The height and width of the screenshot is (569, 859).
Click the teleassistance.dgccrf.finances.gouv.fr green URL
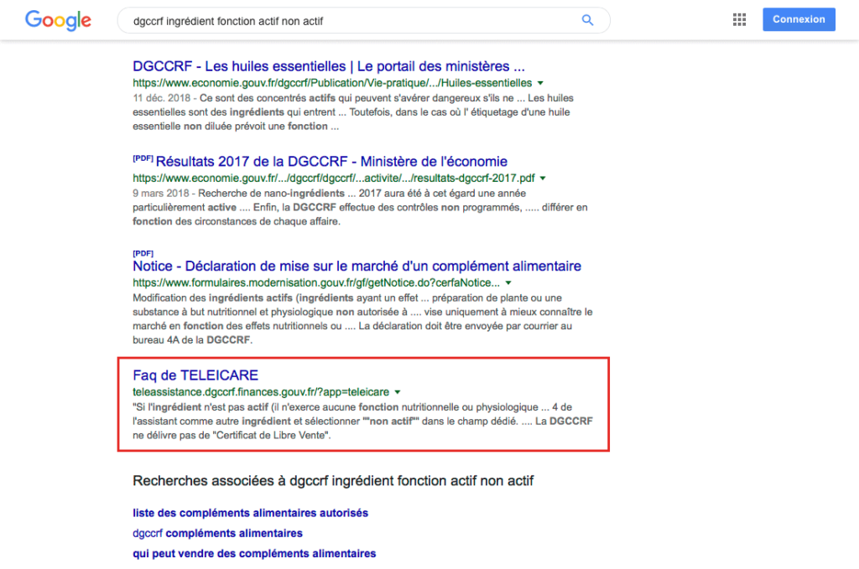click(x=261, y=392)
